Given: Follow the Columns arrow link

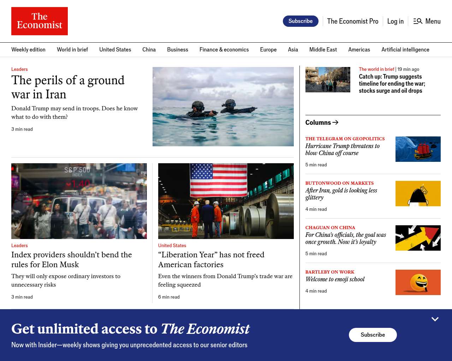Looking at the screenshot, I should pos(322,122).
